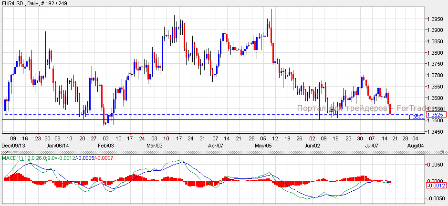The width and height of the screenshot is (448, 206).
Task: Click the Jul/07 date axis label
Action: coord(373,145)
